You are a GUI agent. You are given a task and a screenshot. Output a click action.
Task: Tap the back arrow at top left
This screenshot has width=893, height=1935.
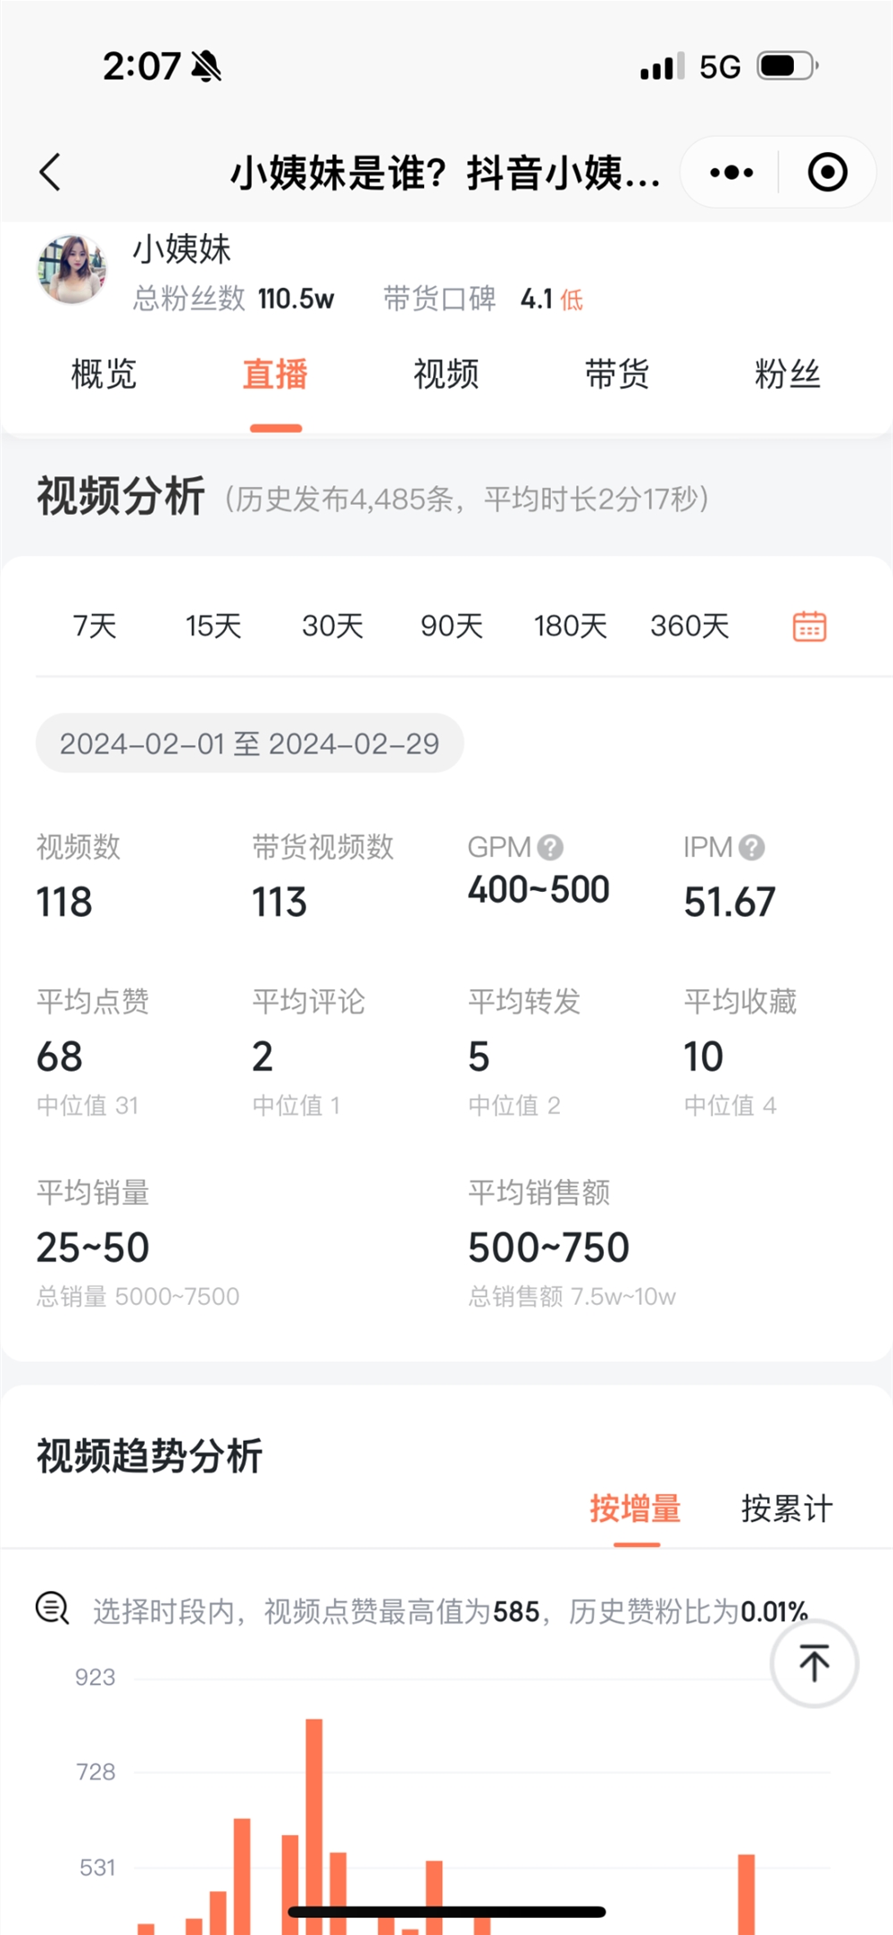pos(51,171)
